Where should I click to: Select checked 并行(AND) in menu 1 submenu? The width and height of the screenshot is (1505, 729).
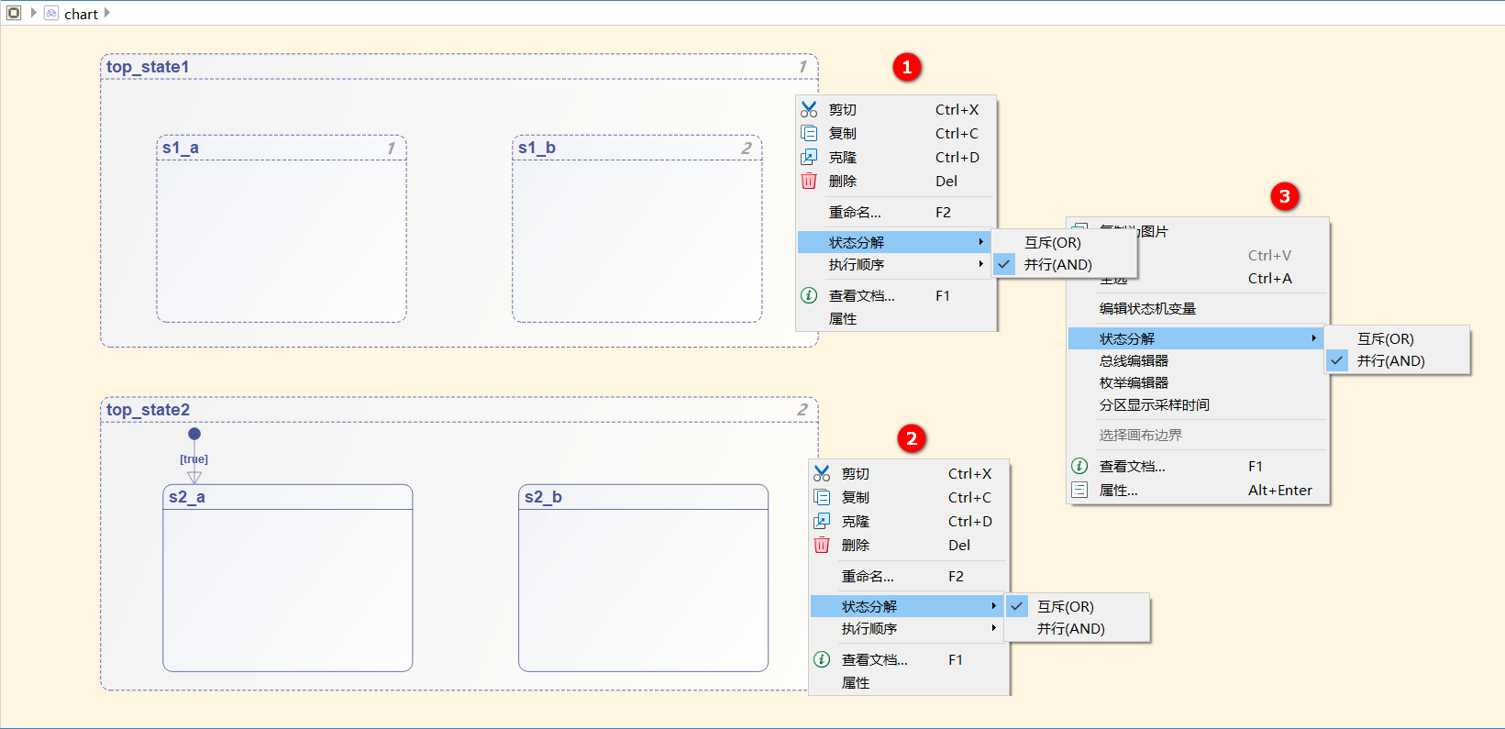(x=1057, y=264)
